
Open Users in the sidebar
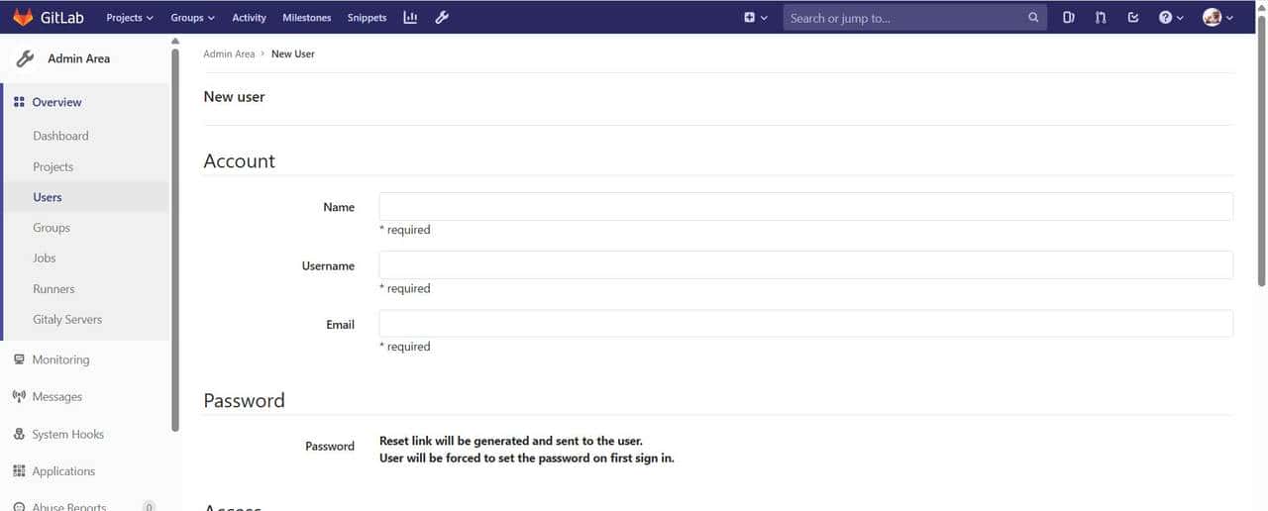[x=48, y=197]
